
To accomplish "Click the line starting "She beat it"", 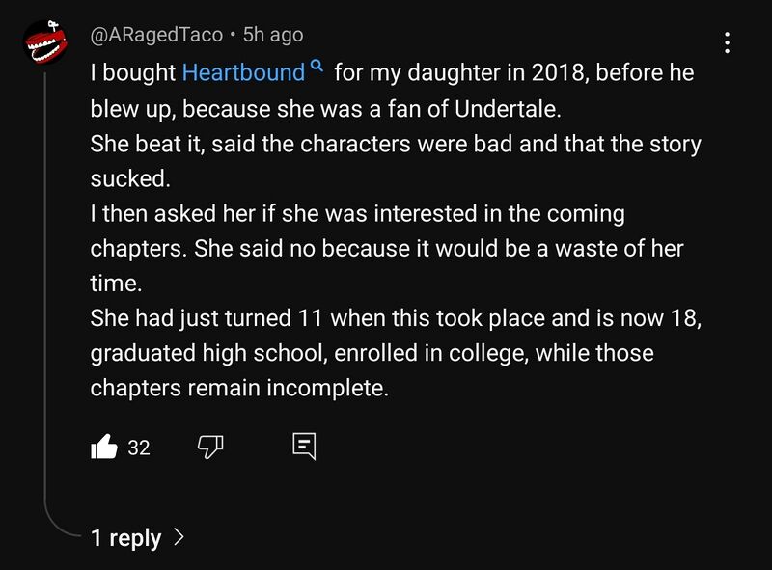I will tap(396, 144).
